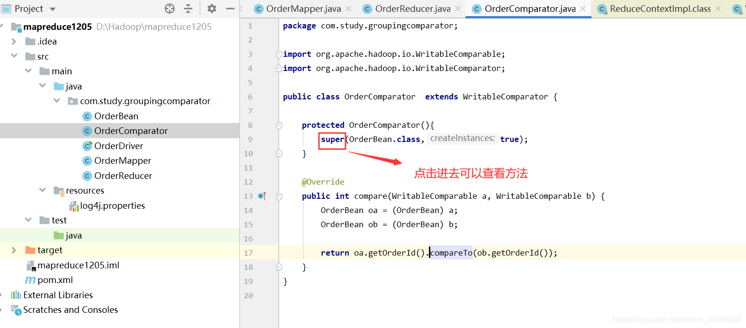This screenshot has width=746, height=328.
Task: Click the collapse all icon in Project panel
Action: coord(188,9)
